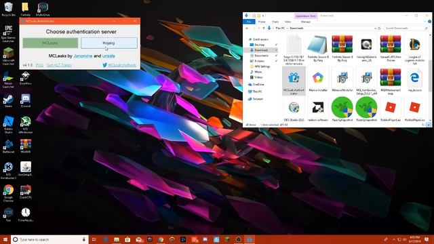Select the MCLeaksAuthenticator file in Downloads
The width and height of the screenshot is (434, 244).
(294, 81)
